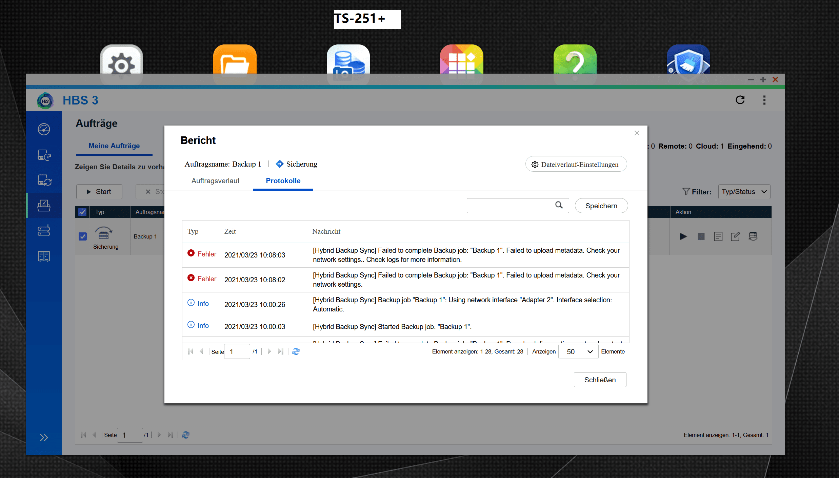Open the 50 Elemente per-page dropdown
839x478 pixels.
[578, 351]
